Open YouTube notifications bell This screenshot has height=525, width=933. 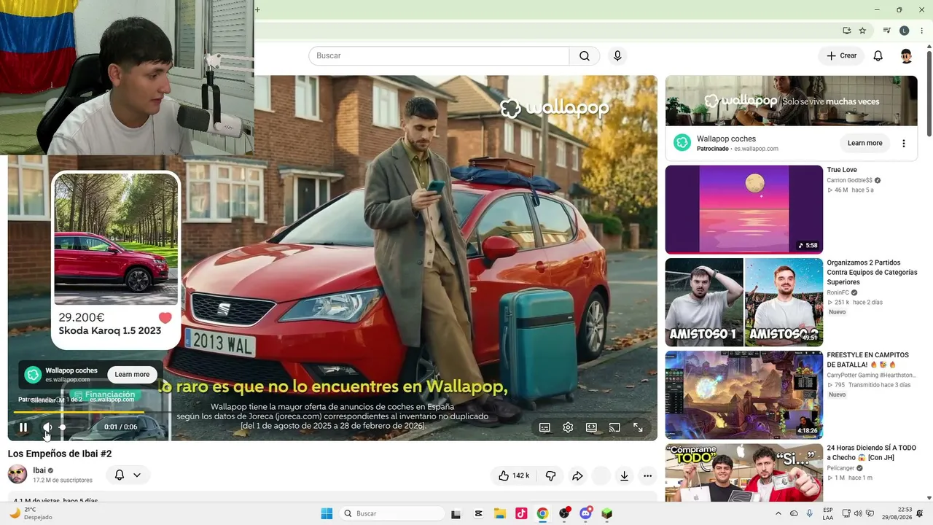point(878,56)
